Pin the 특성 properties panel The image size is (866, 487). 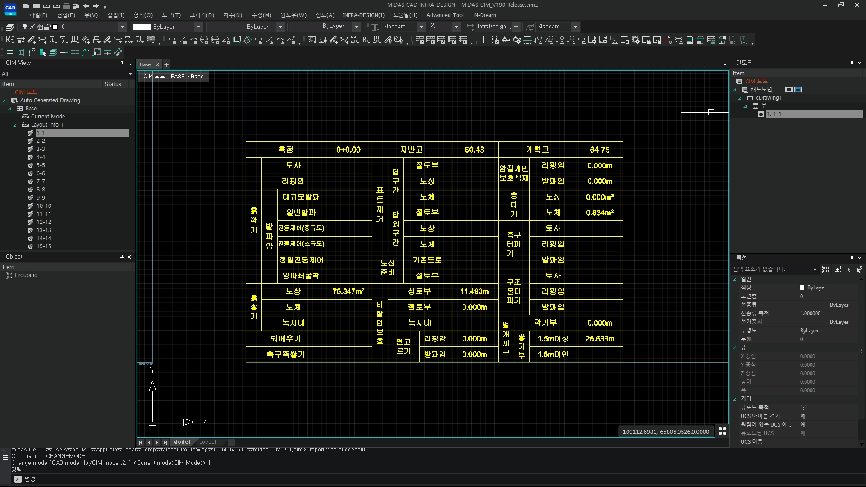852,258
